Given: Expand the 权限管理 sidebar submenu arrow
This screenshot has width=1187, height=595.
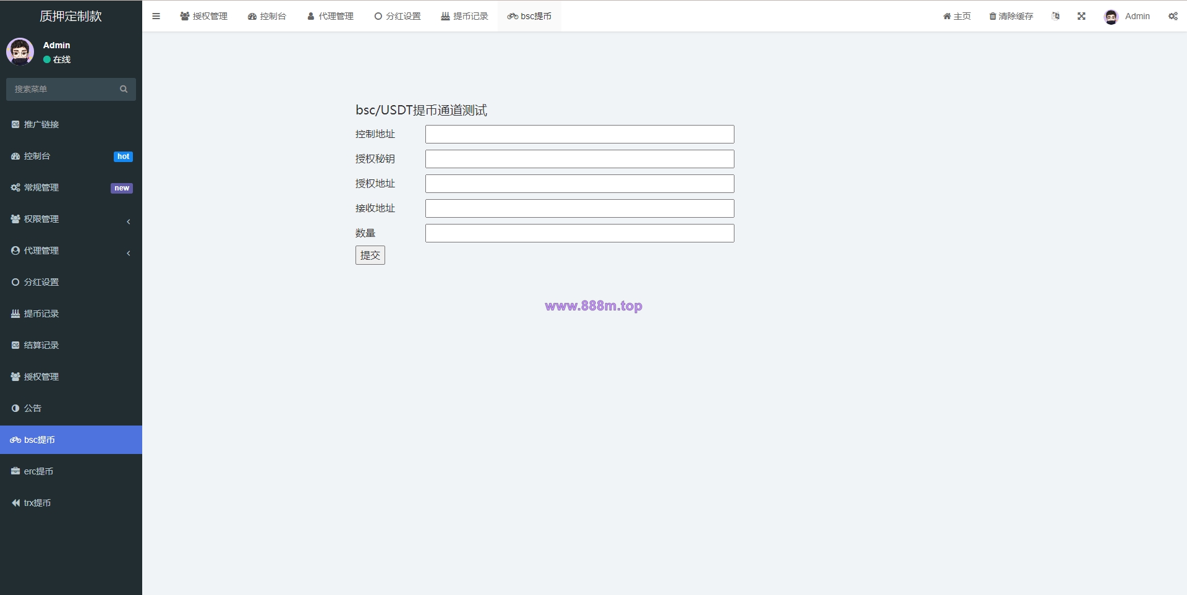Looking at the screenshot, I should [x=129, y=221].
